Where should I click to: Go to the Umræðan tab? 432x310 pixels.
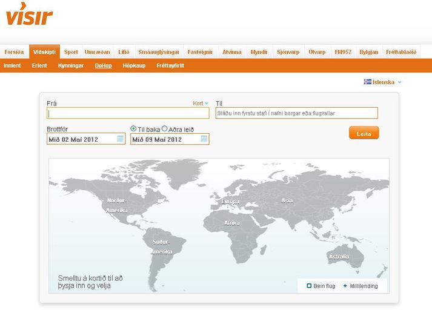point(98,51)
